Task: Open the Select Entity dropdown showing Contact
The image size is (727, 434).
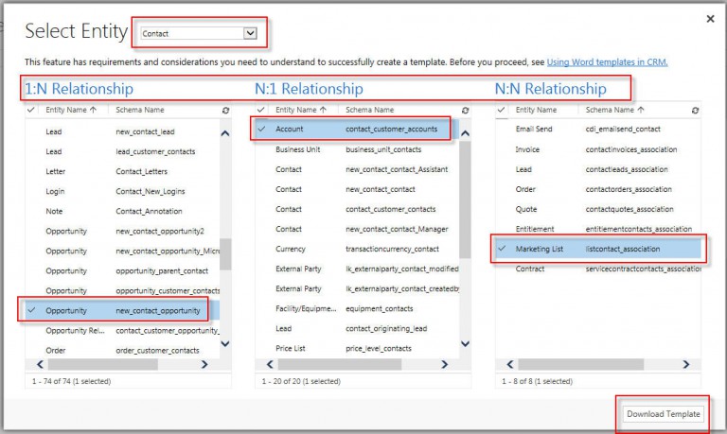Action: [199, 33]
